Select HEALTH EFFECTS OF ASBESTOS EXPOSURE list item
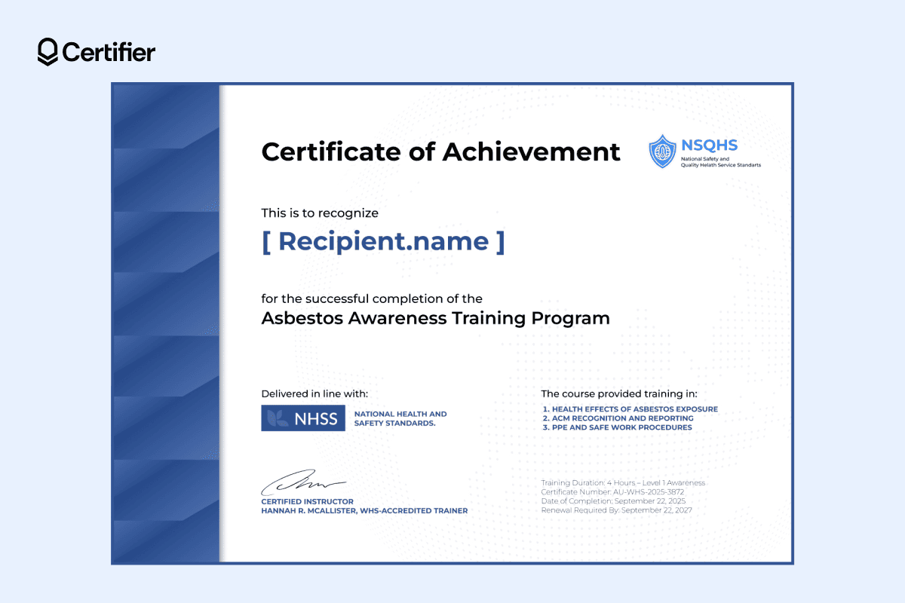The width and height of the screenshot is (905, 603). [x=630, y=409]
